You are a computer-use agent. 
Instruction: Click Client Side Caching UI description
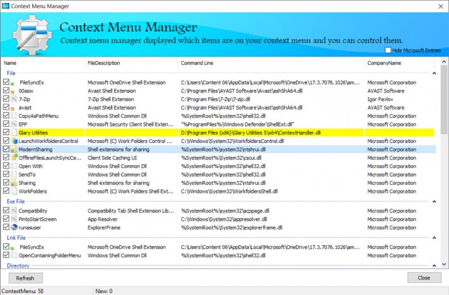[112, 158]
